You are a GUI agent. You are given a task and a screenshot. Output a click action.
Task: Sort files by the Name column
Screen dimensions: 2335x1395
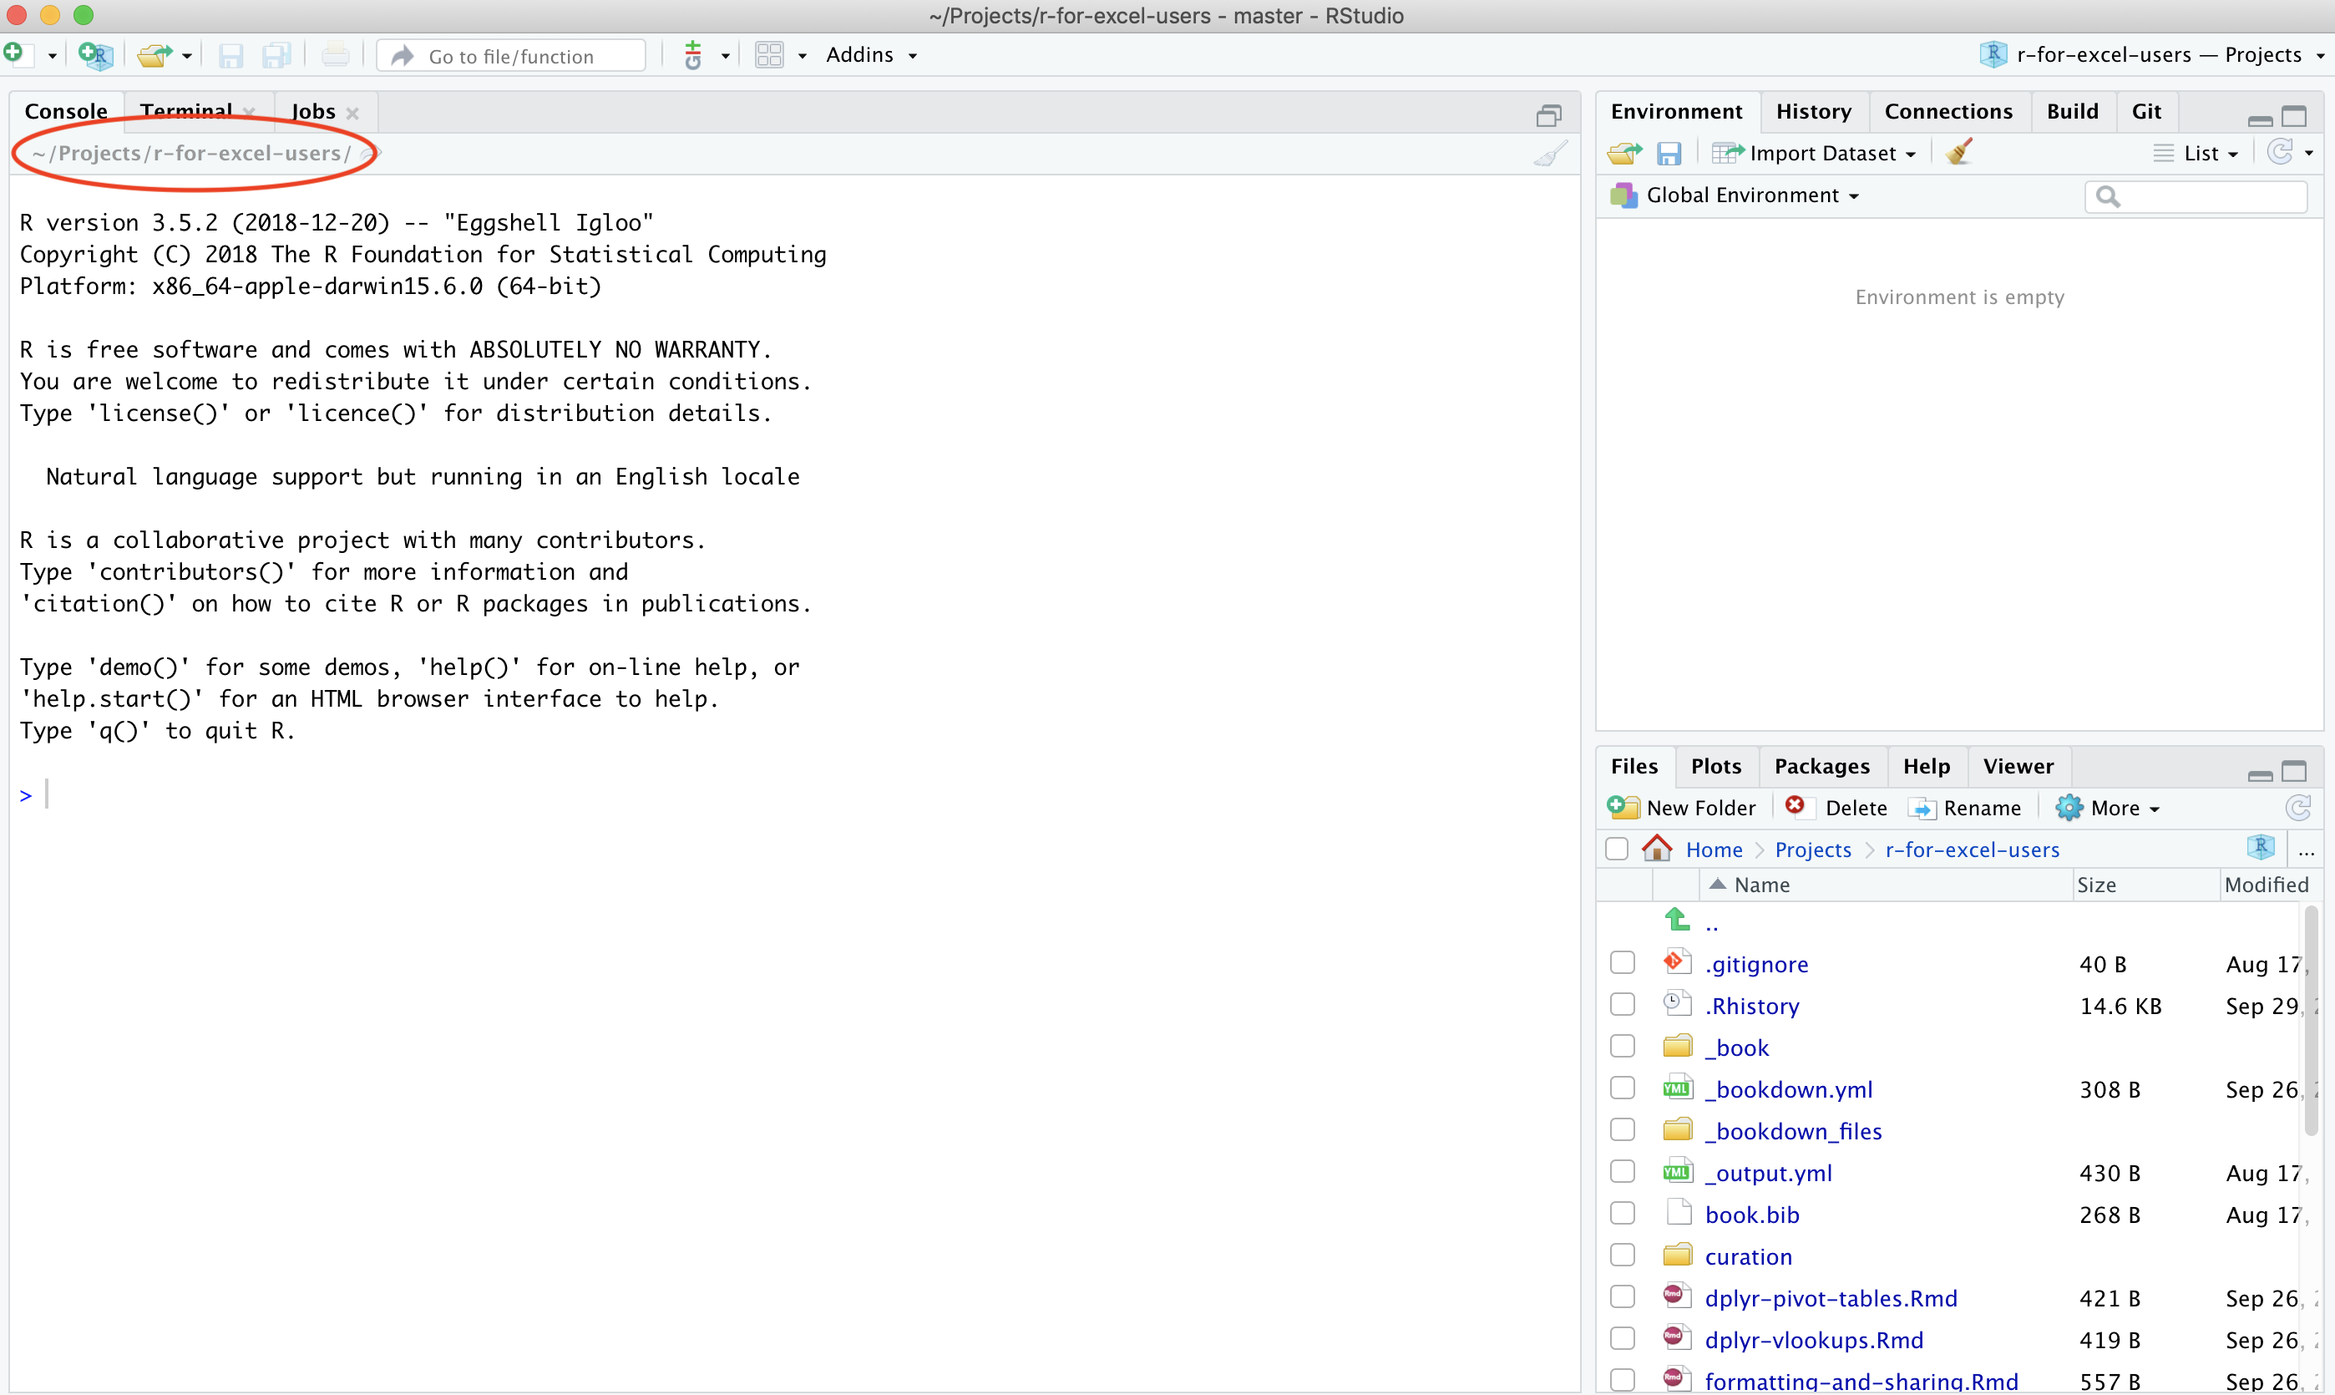[x=1762, y=885]
